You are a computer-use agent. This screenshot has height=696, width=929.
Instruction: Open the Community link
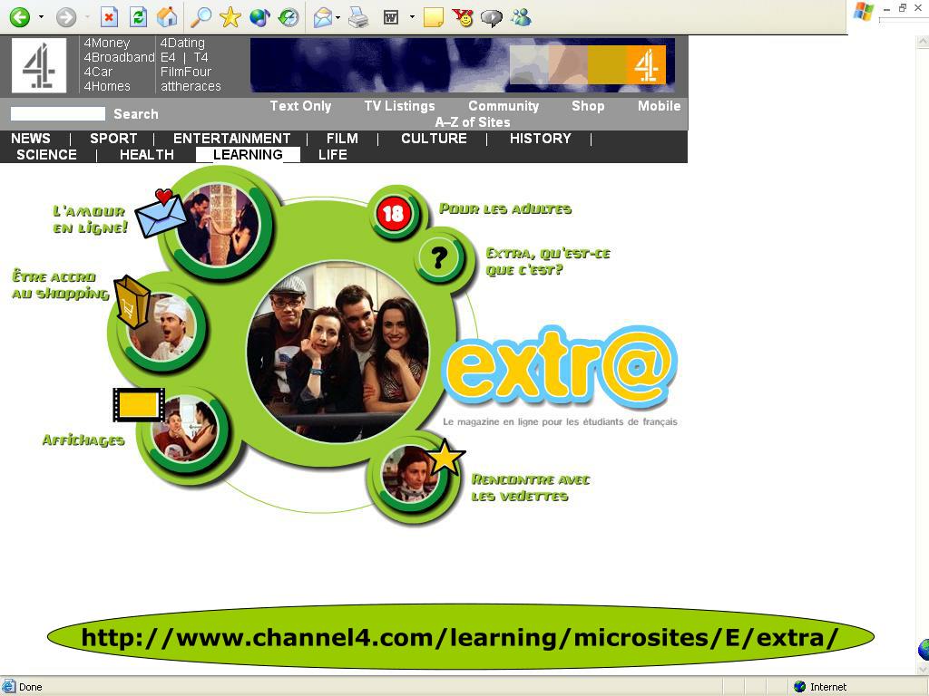[504, 106]
